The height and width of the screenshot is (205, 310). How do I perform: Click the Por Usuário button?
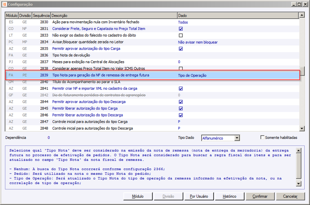point(199,196)
